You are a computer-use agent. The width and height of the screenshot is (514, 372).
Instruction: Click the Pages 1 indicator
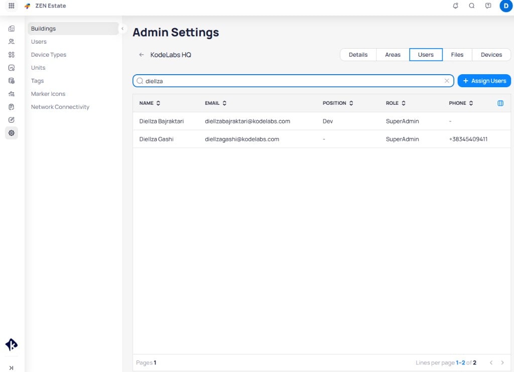(x=146, y=362)
